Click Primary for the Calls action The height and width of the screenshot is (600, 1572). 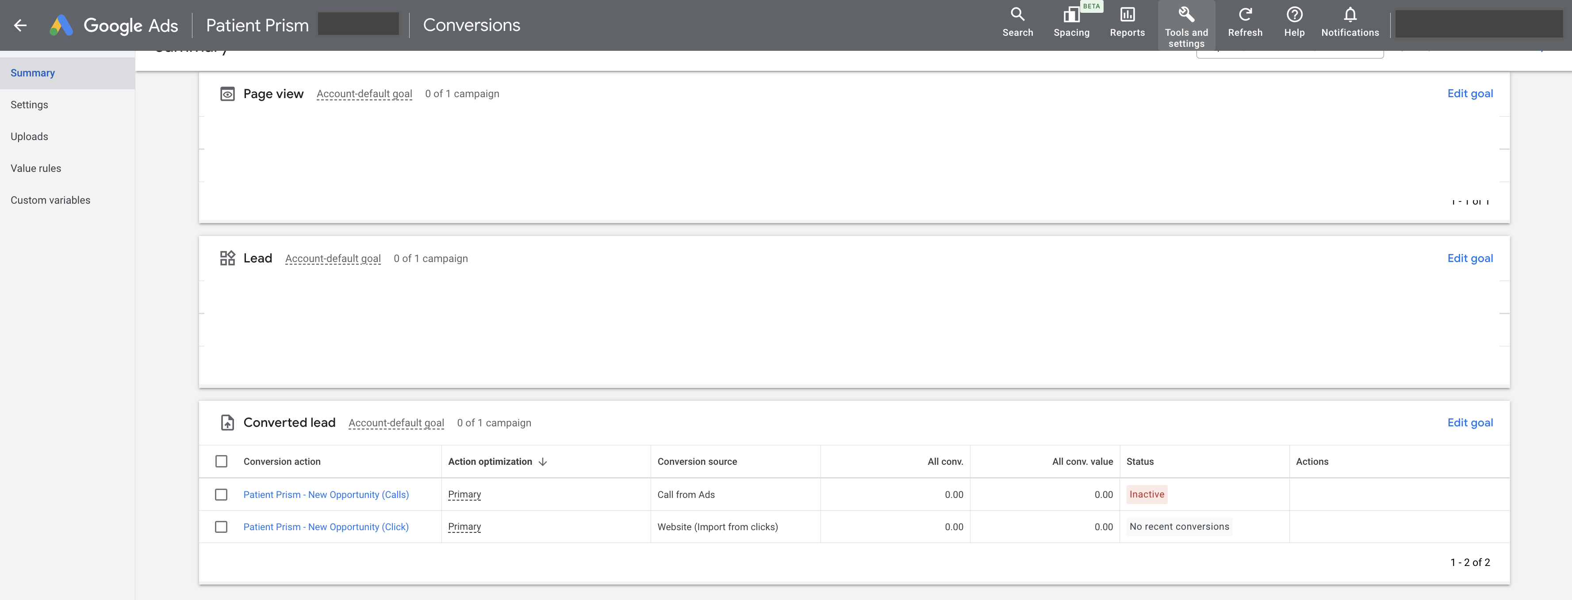pyautogui.click(x=464, y=494)
